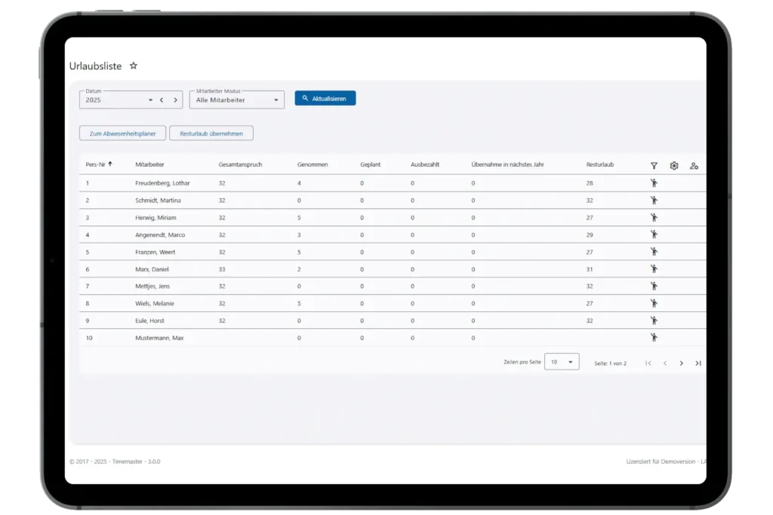The width and height of the screenshot is (773, 515).
Task: Click the favorite star next to Urlaubsliste
Action: pos(134,66)
